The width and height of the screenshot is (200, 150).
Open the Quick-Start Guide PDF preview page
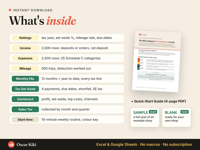(157, 61)
